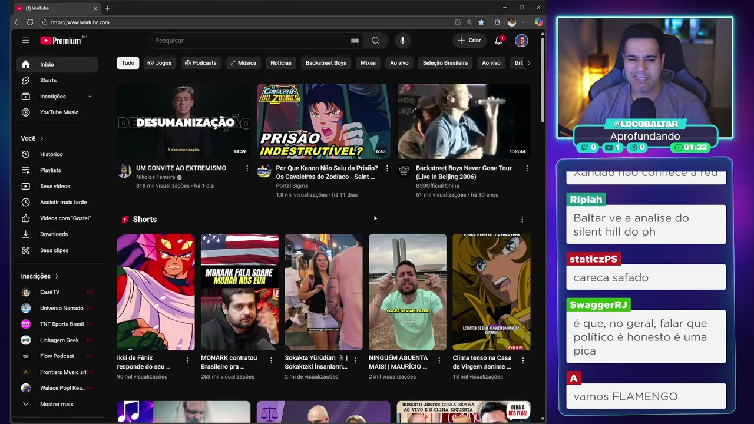Open options for Backstreet Boys Never Gone Tour video
The height and width of the screenshot is (424, 754).
[x=527, y=168]
